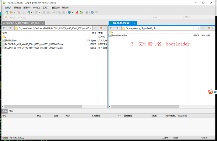Click the globe encoding icon
Image resolution: width=217 pixels, height=141 pixels.
pyautogui.click(x=70, y=13)
